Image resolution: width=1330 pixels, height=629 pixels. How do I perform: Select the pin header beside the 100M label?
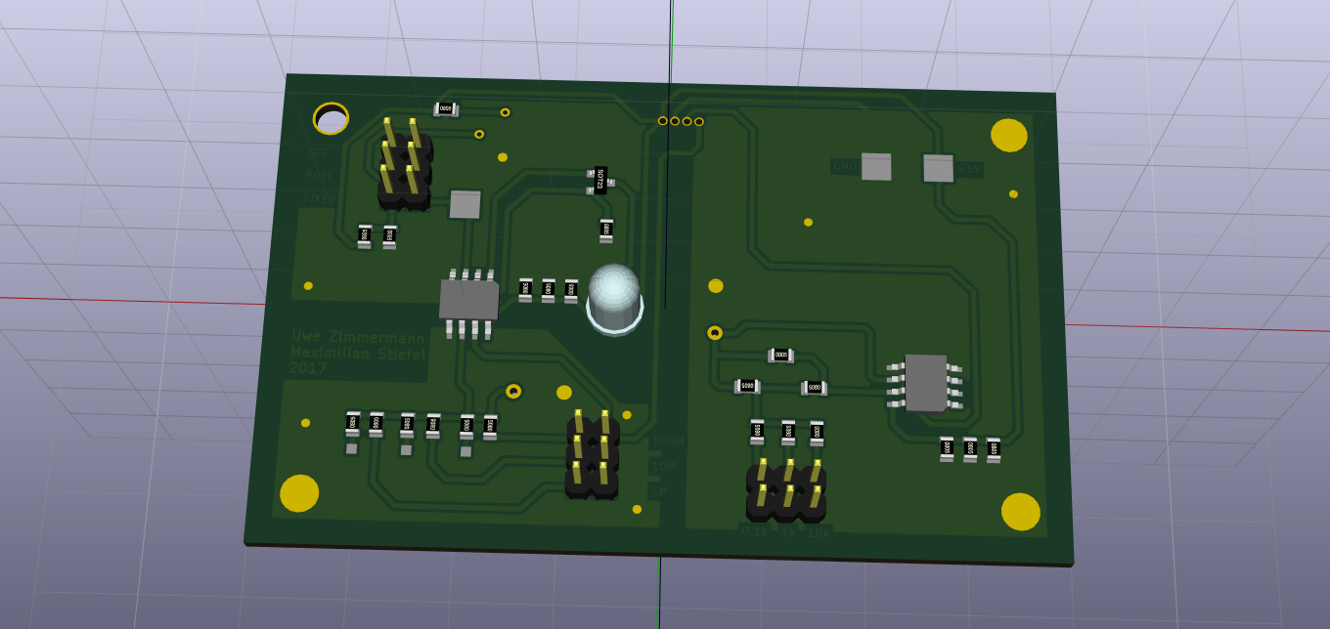click(x=592, y=454)
